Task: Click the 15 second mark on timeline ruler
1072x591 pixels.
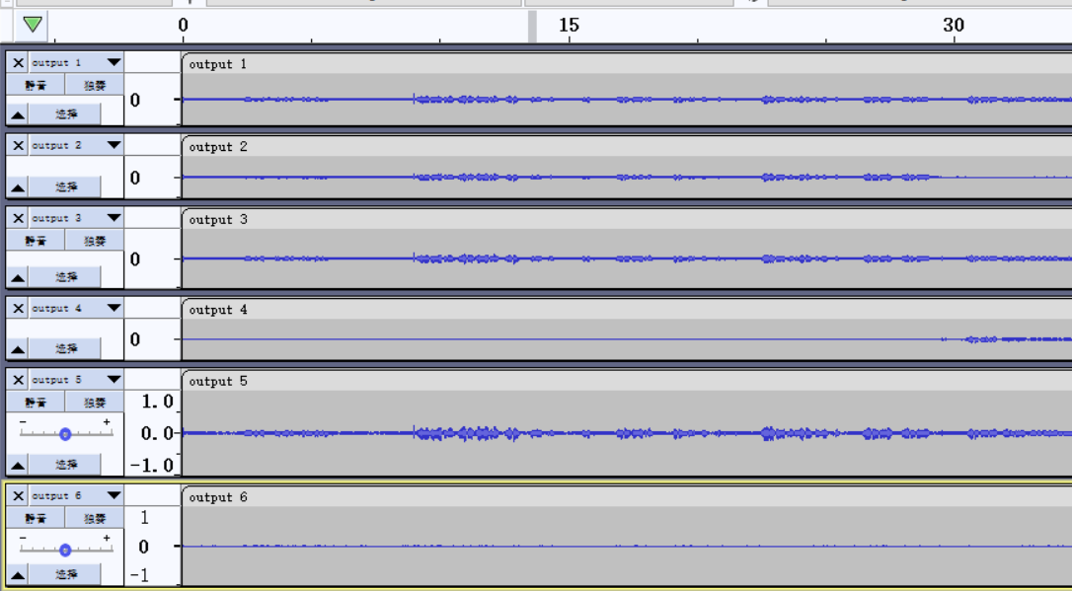Action: 569,26
